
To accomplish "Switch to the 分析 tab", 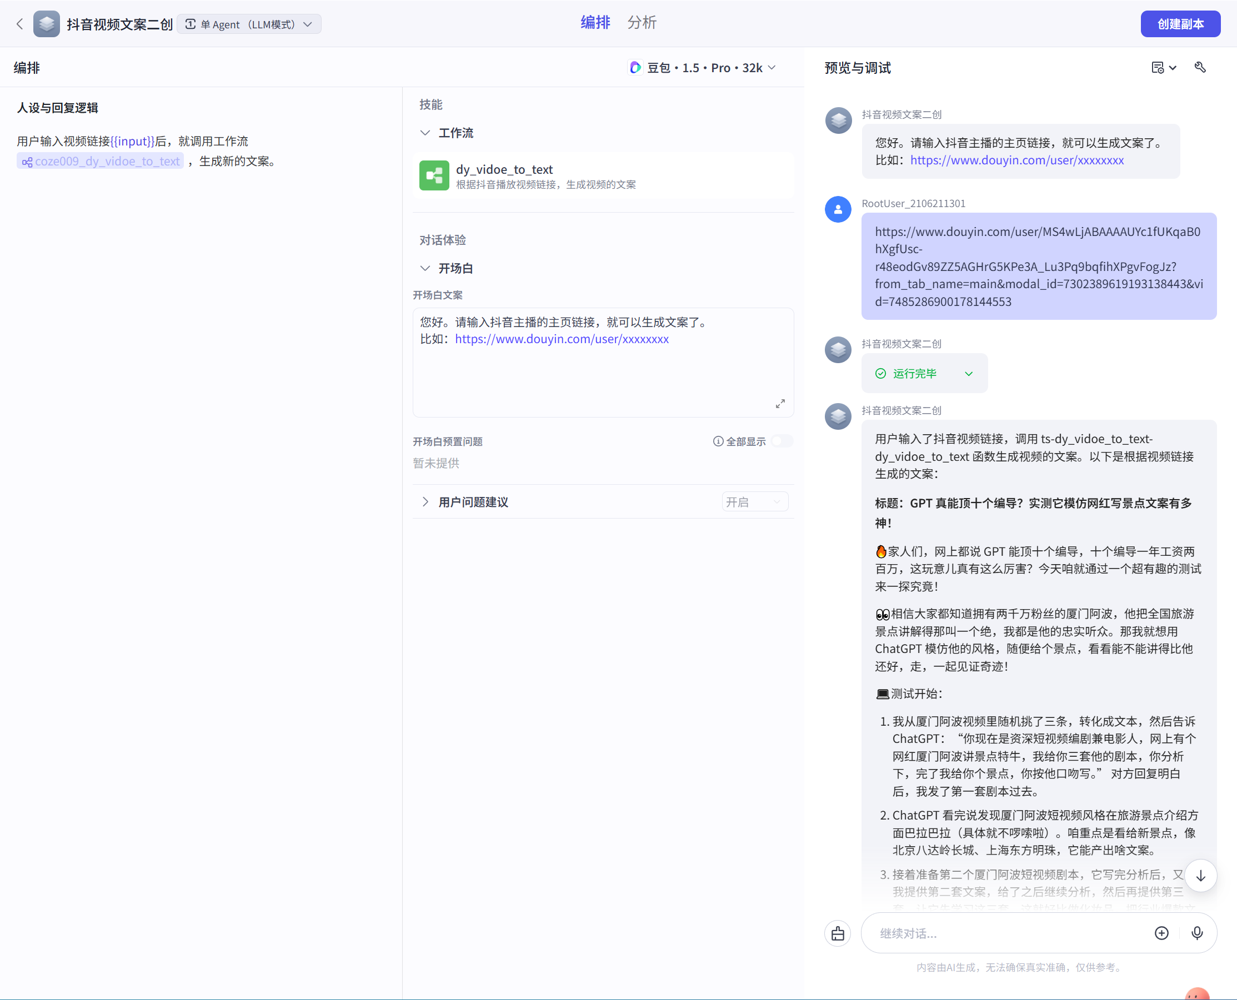I will point(642,22).
